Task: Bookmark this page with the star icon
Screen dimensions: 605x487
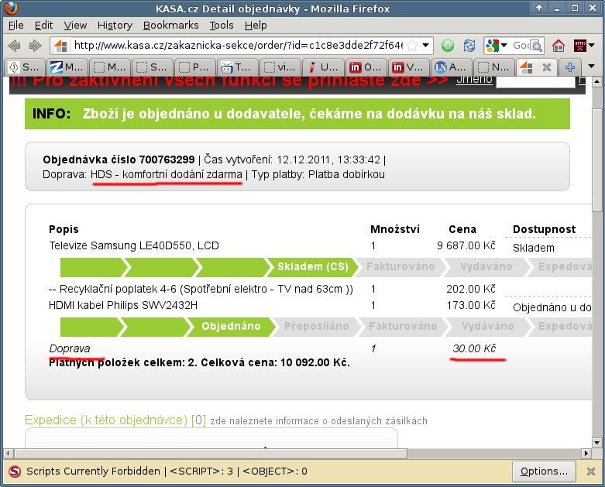Action: click(412, 46)
